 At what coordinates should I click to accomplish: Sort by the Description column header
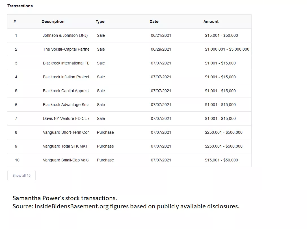(x=53, y=21)
